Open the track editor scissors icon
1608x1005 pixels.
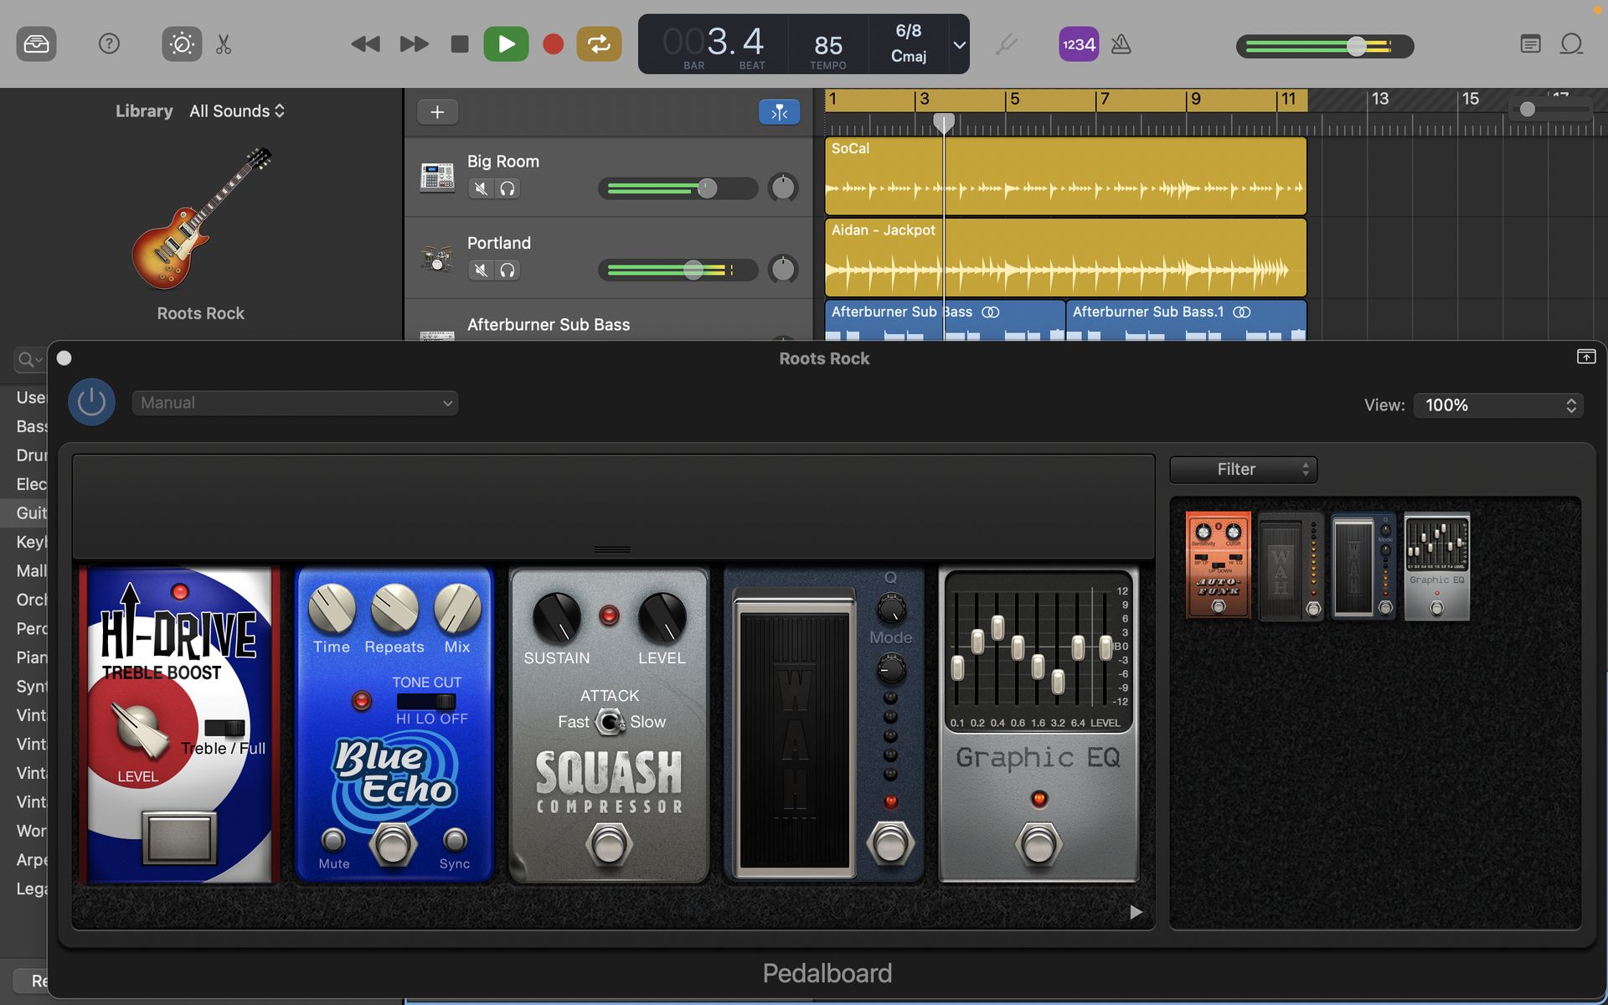click(x=223, y=44)
